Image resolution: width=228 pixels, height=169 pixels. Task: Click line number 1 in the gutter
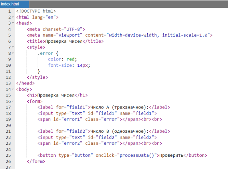click(9, 11)
